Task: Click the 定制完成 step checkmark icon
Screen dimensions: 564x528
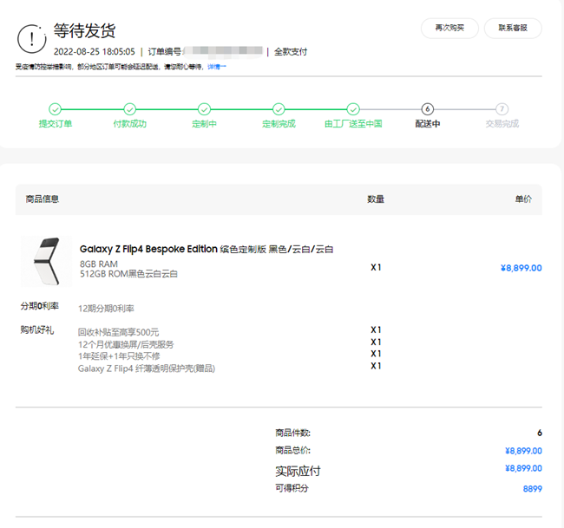Action: (x=279, y=109)
